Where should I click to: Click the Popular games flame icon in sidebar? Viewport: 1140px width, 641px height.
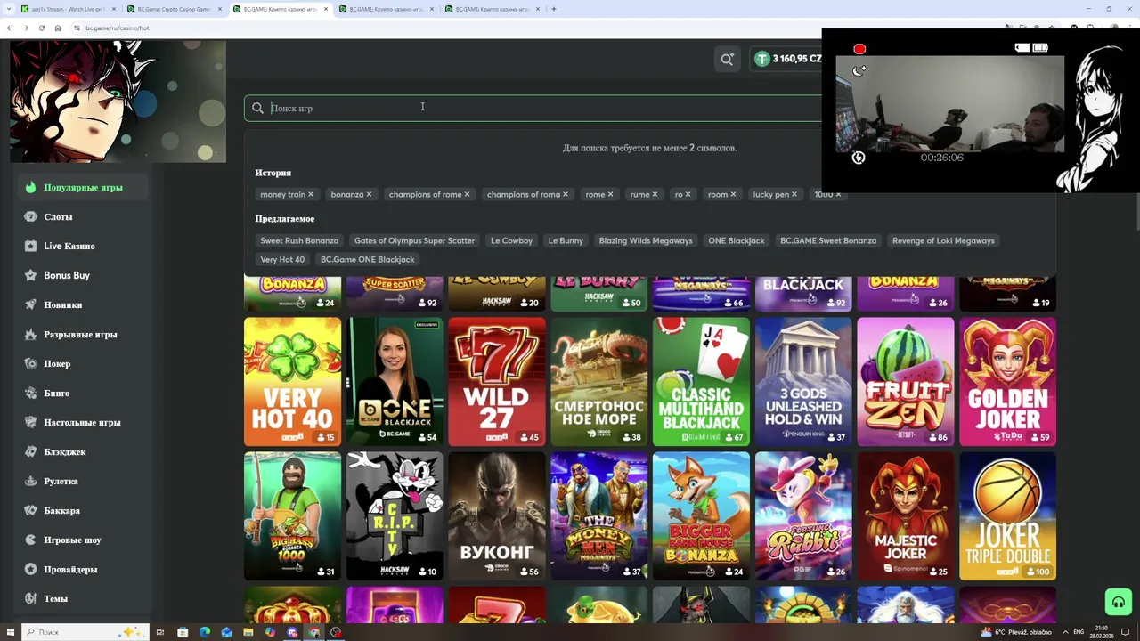(x=31, y=187)
